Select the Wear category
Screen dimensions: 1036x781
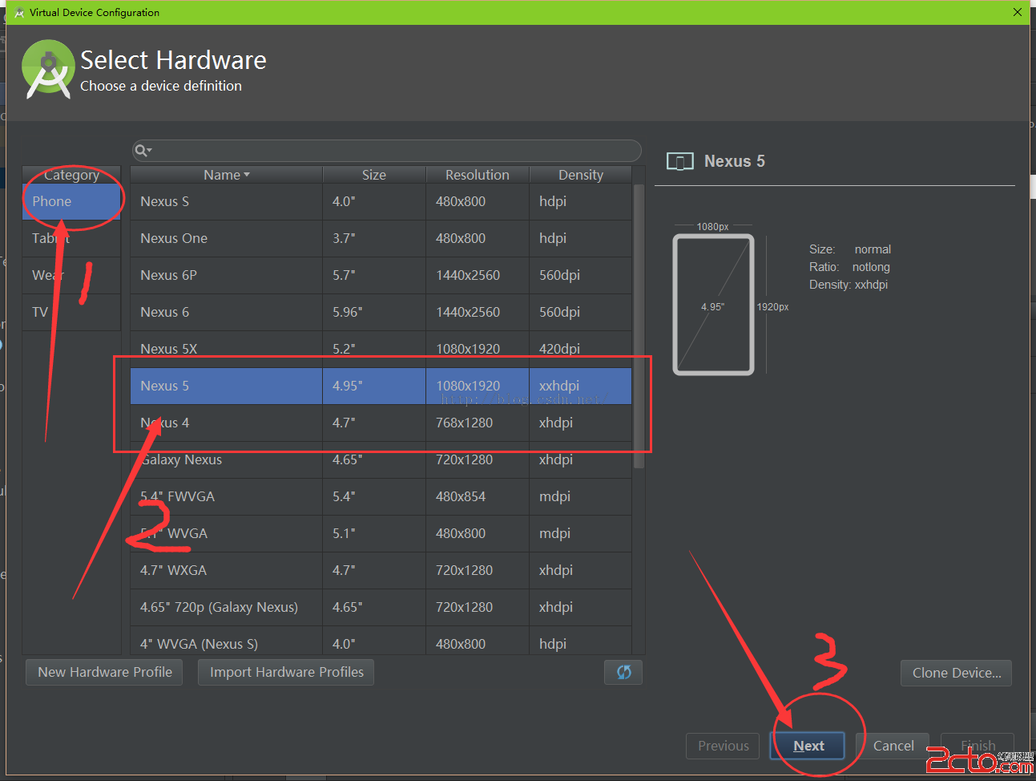(71, 275)
